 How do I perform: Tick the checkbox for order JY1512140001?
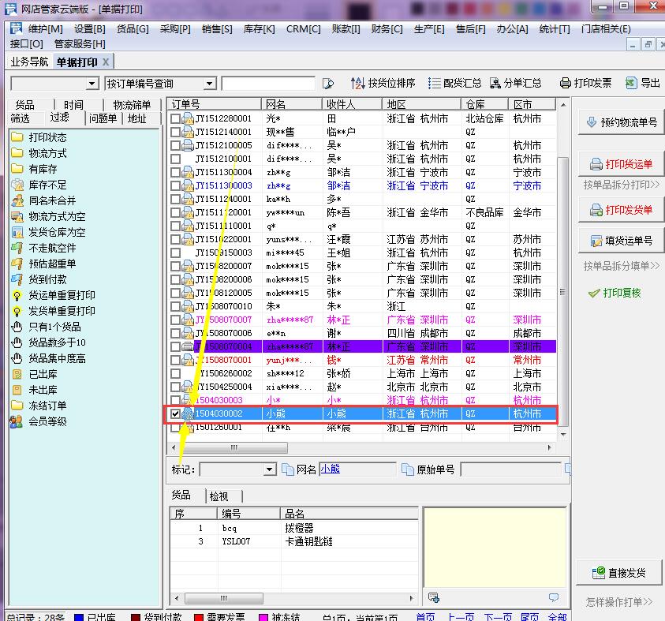[175, 132]
